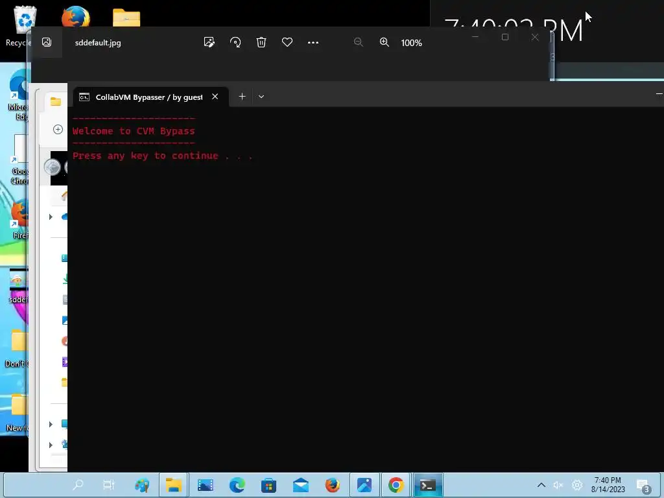Open the paint palette app in the taskbar
The image size is (664, 498).
click(x=142, y=485)
